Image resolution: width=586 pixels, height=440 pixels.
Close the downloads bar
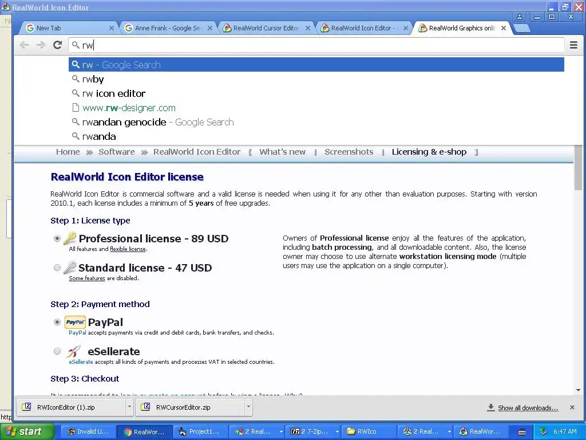pos(572,407)
